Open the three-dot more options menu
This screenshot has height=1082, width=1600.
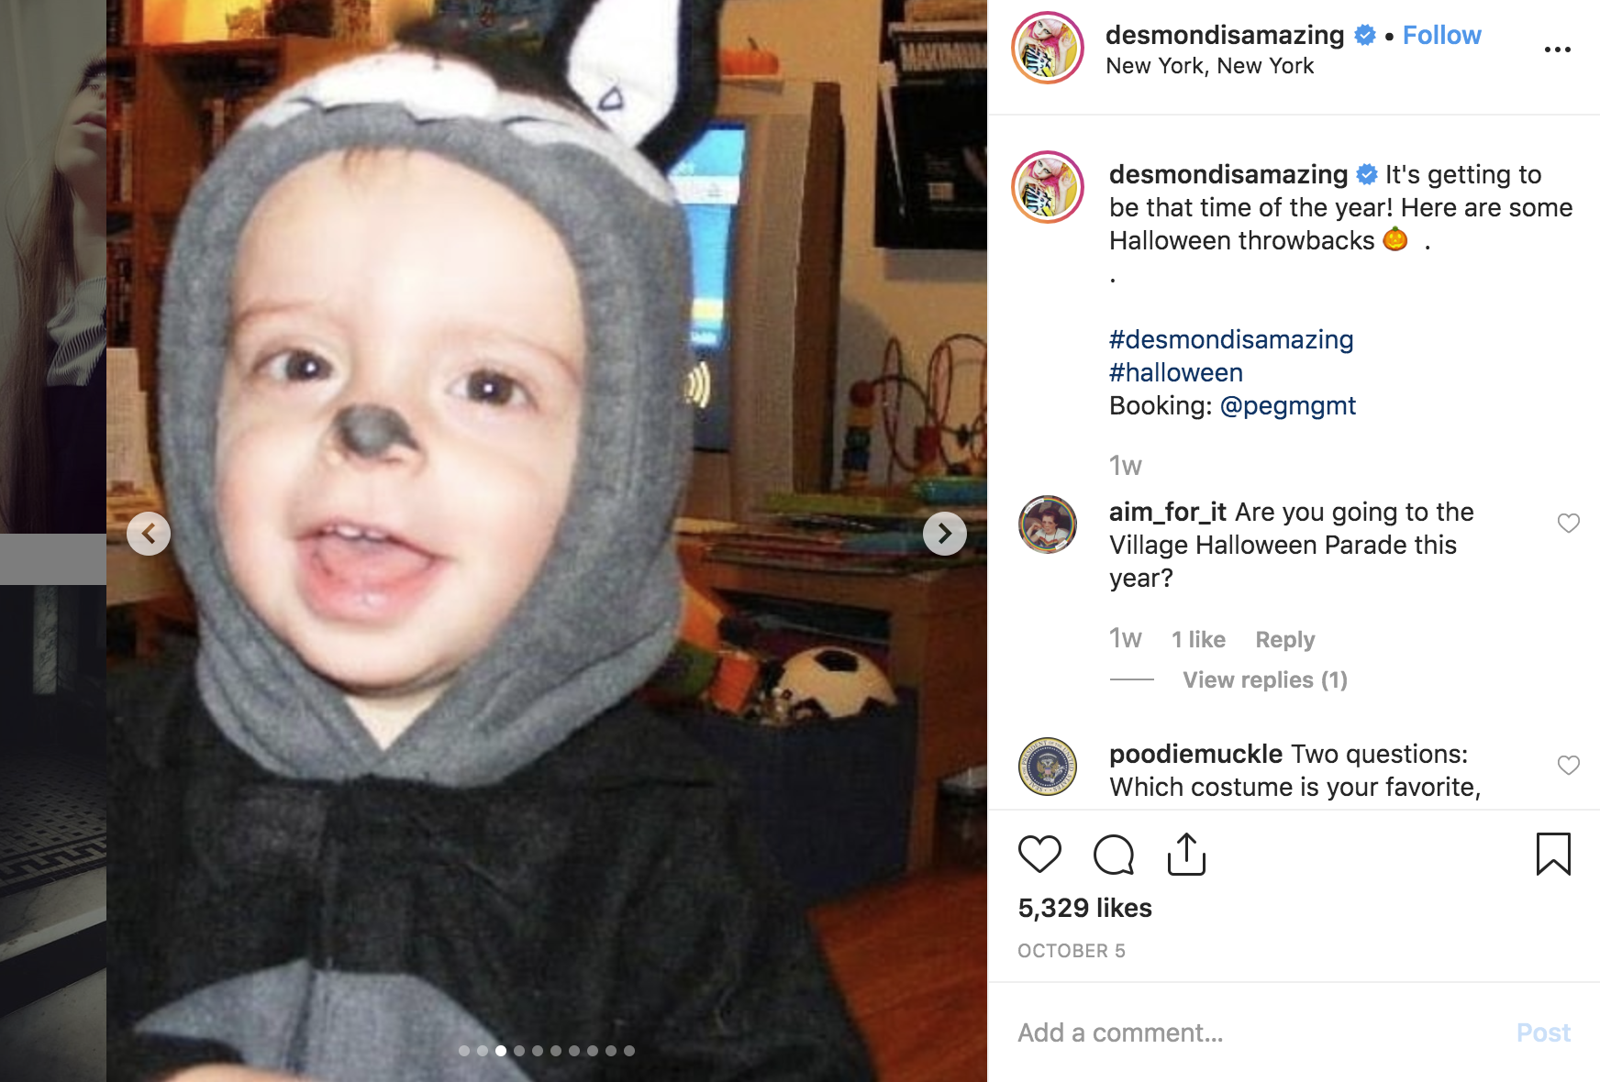[x=1557, y=50]
